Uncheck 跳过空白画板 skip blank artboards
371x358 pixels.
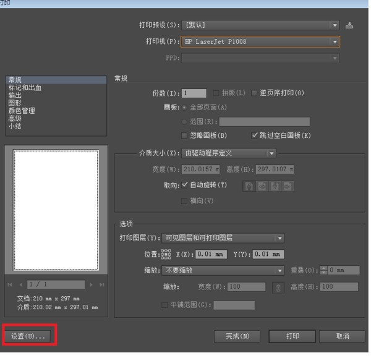tap(255, 135)
